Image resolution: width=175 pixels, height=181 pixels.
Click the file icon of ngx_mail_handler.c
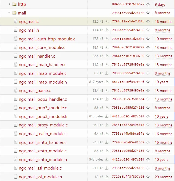point(15,56)
